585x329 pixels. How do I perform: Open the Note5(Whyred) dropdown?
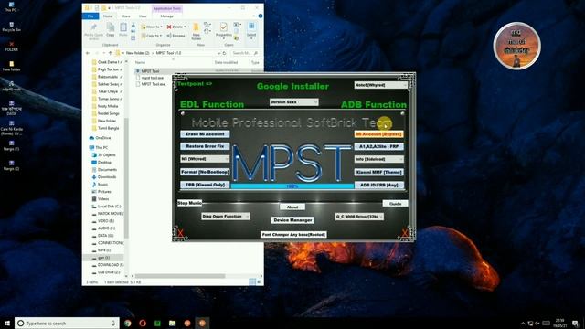[380, 85]
